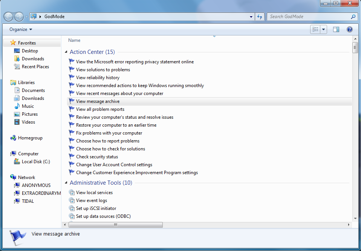Select View event logs
The height and width of the screenshot is (251, 361).
point(92,200)
